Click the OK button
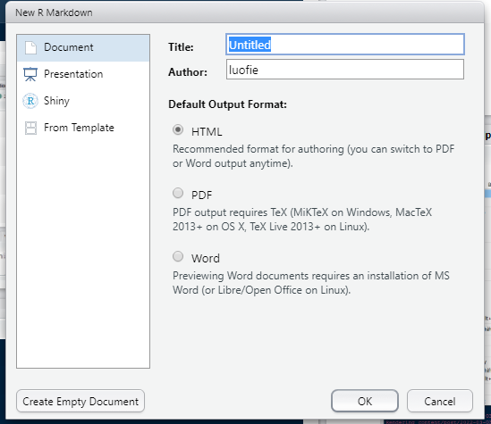491x424 pixels. click(365, 401)
